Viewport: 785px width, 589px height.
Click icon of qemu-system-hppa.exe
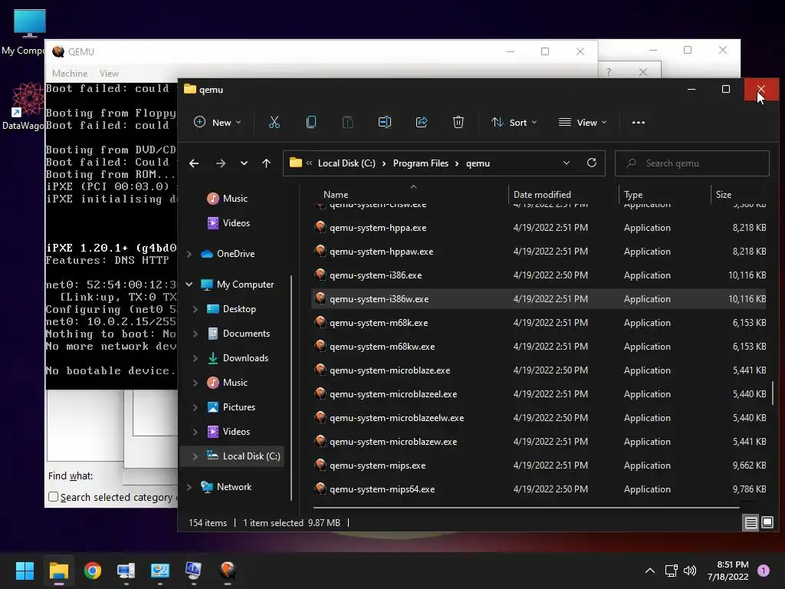[320, 227]
